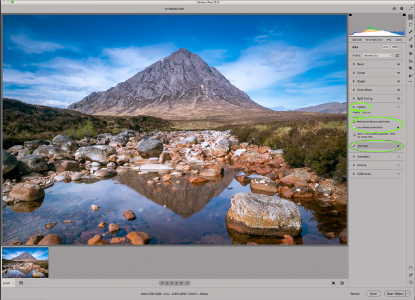Switch to the Profile tab in Optics
This screenshot has width=415, height=300.
point(356,112)
